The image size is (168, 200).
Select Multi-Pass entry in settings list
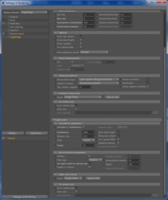[15, 23]
